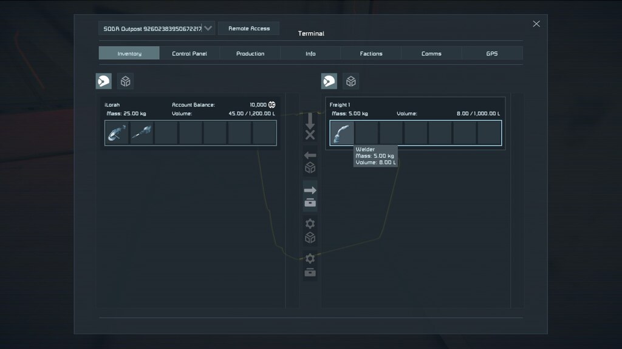This screenshot has height=349, width=622.
Task: Click the throw-out items arrow icon
Action: tap(310, 125)
